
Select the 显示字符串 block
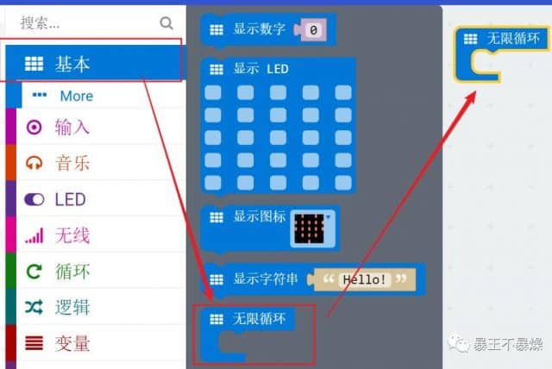coord(266,279)
